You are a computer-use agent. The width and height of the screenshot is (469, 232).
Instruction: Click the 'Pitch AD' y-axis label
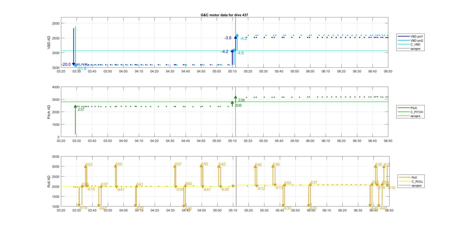click(x=49, y=112)
